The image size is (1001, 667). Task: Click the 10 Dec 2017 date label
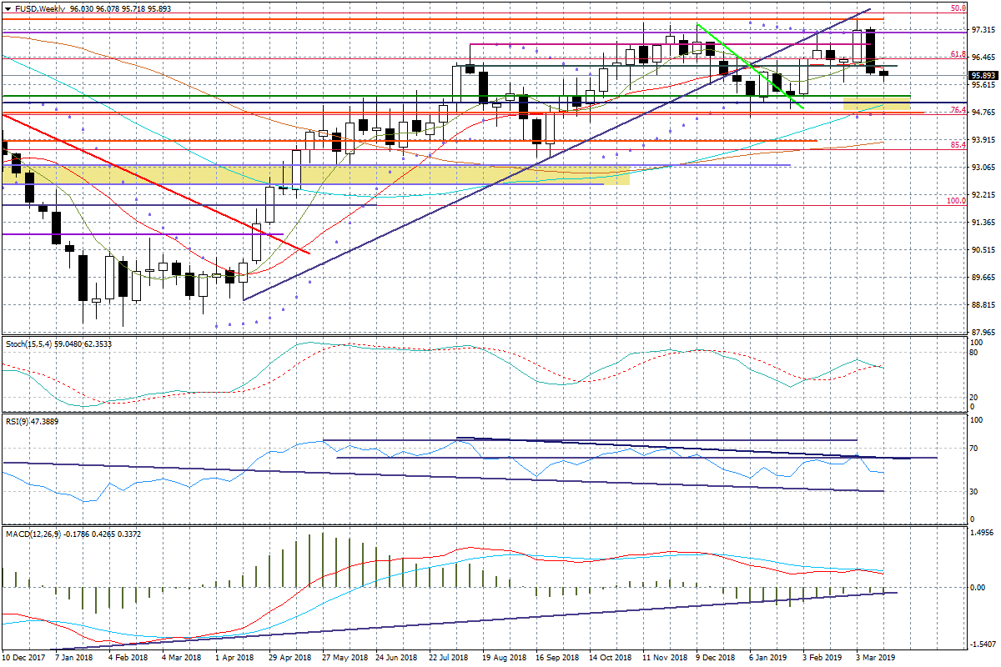click(25, 657)
